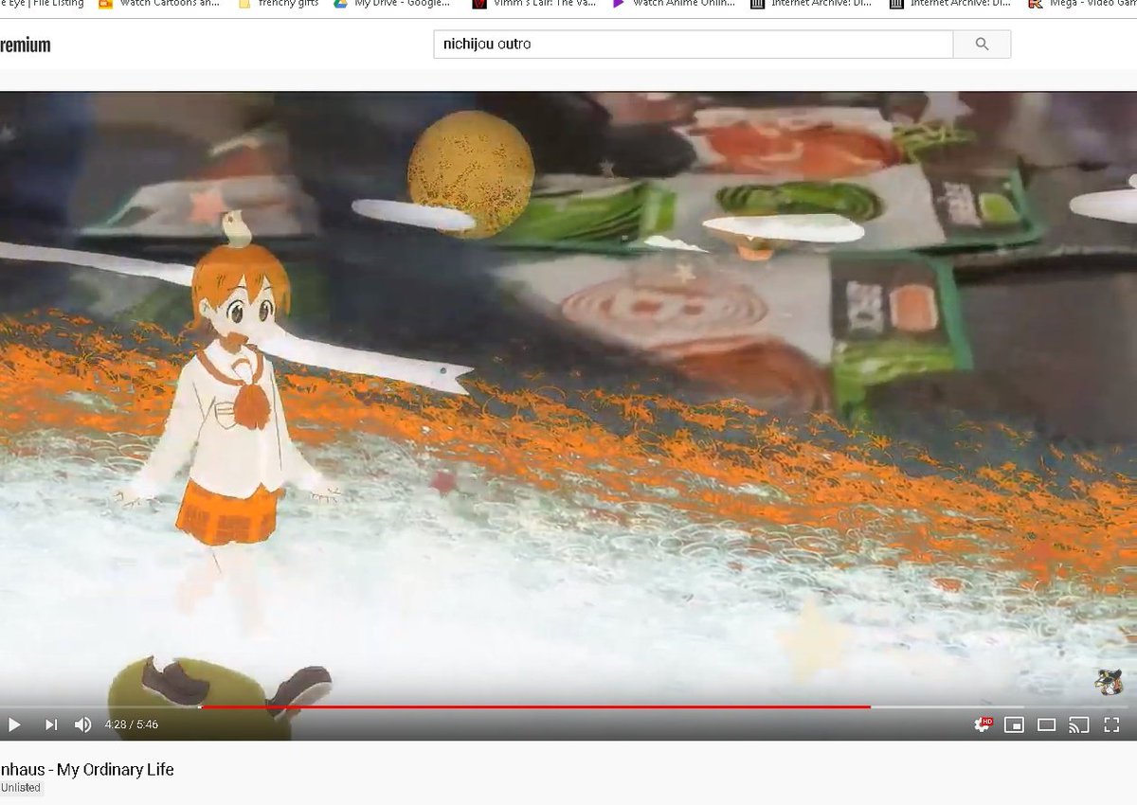Viewport: 1137px width, 805px height.
Task: Enter full screen mode
Action: pos(1112,724)
